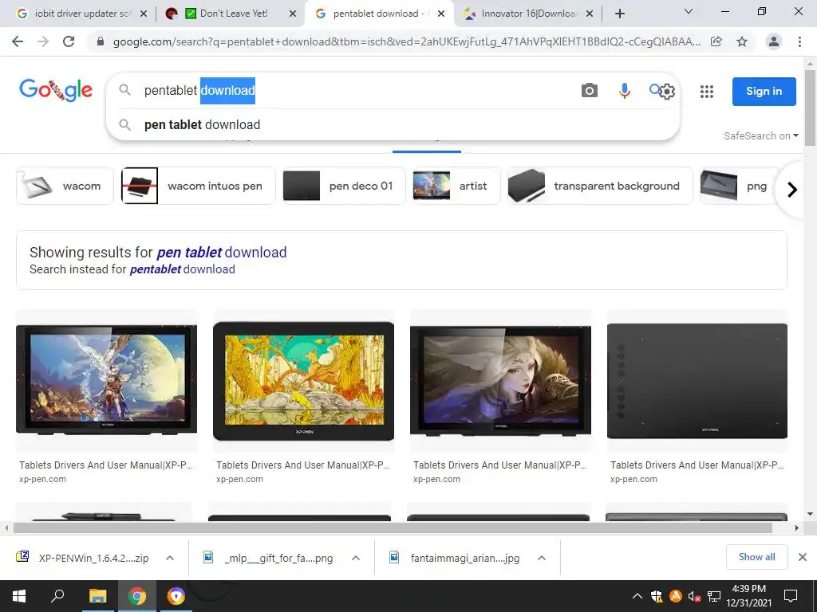Click the horizontal scrollbar thumb
Viewport: 817px width, 612px height.
coord(393,528)
